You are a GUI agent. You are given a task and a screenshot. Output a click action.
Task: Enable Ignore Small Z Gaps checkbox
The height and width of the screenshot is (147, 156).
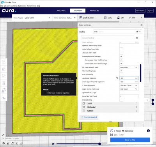tap(121, 93)
